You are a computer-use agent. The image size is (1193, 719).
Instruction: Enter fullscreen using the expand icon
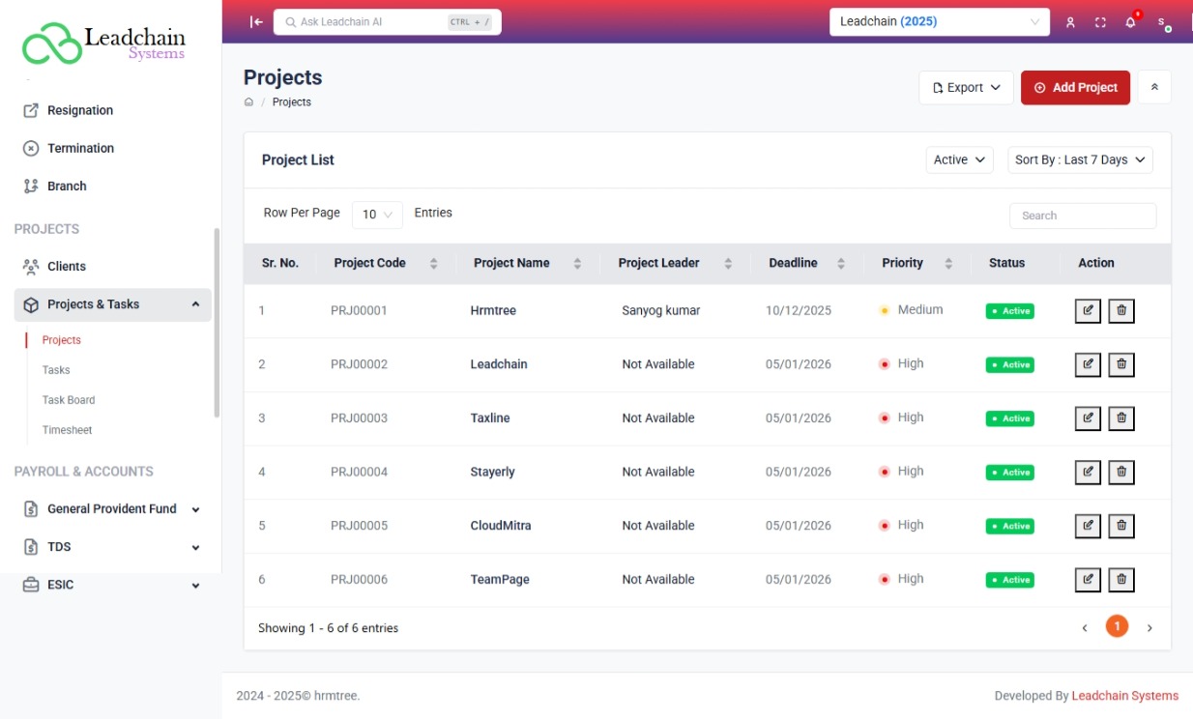1099,21
